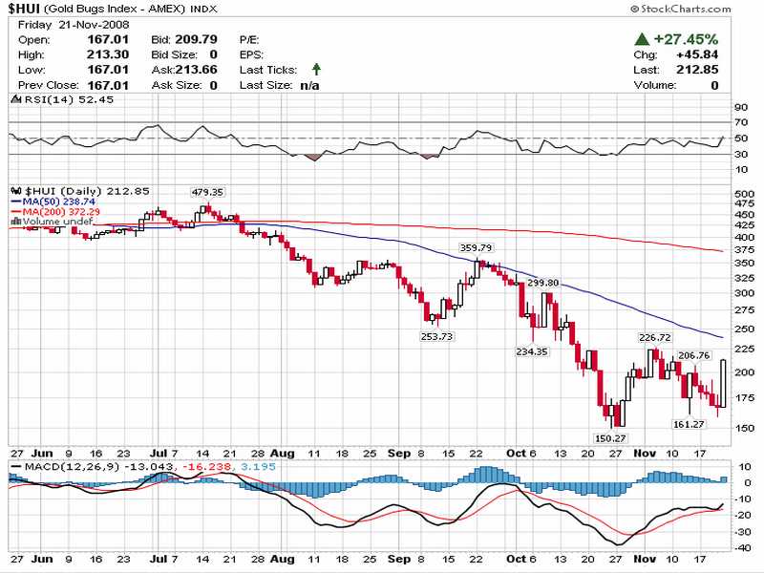The height and width of the screenshot is (573, 764).
Task: Click the Volume undef legend text
Action: [57, 222]
